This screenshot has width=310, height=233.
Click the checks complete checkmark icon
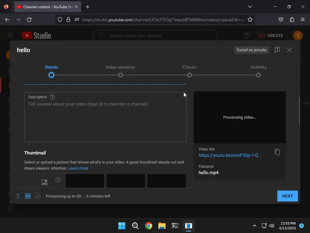(x=38, y=196)
